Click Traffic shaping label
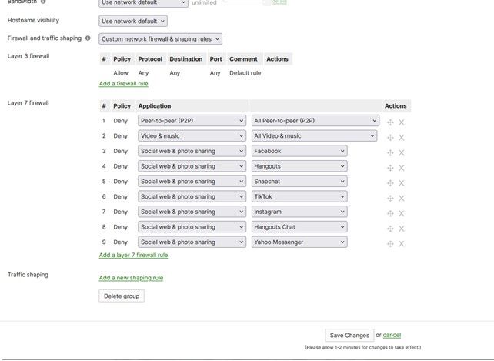This screenshot has height=361, width=494. 28,275
